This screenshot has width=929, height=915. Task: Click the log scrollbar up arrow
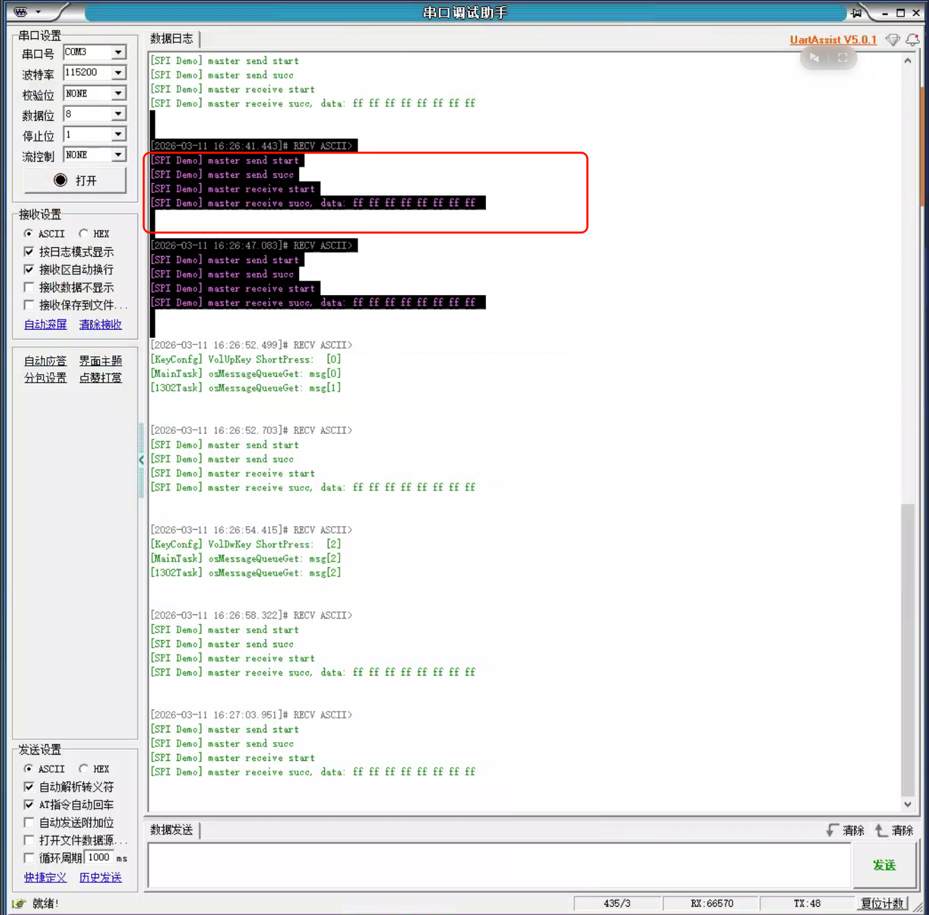(x=907, y=60)
